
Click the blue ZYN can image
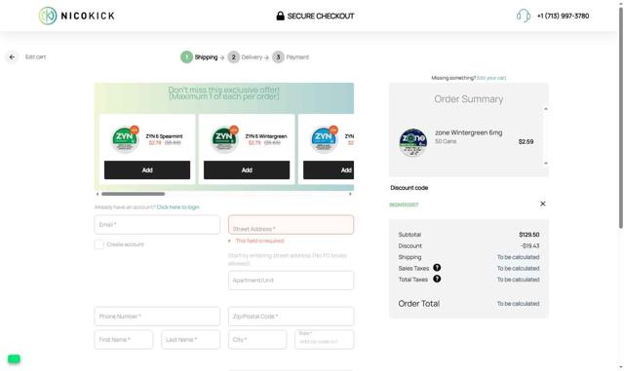[x=324, y=139]
